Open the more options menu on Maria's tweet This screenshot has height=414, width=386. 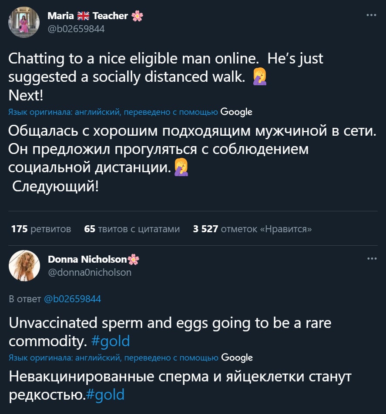[x=371, y=15]
